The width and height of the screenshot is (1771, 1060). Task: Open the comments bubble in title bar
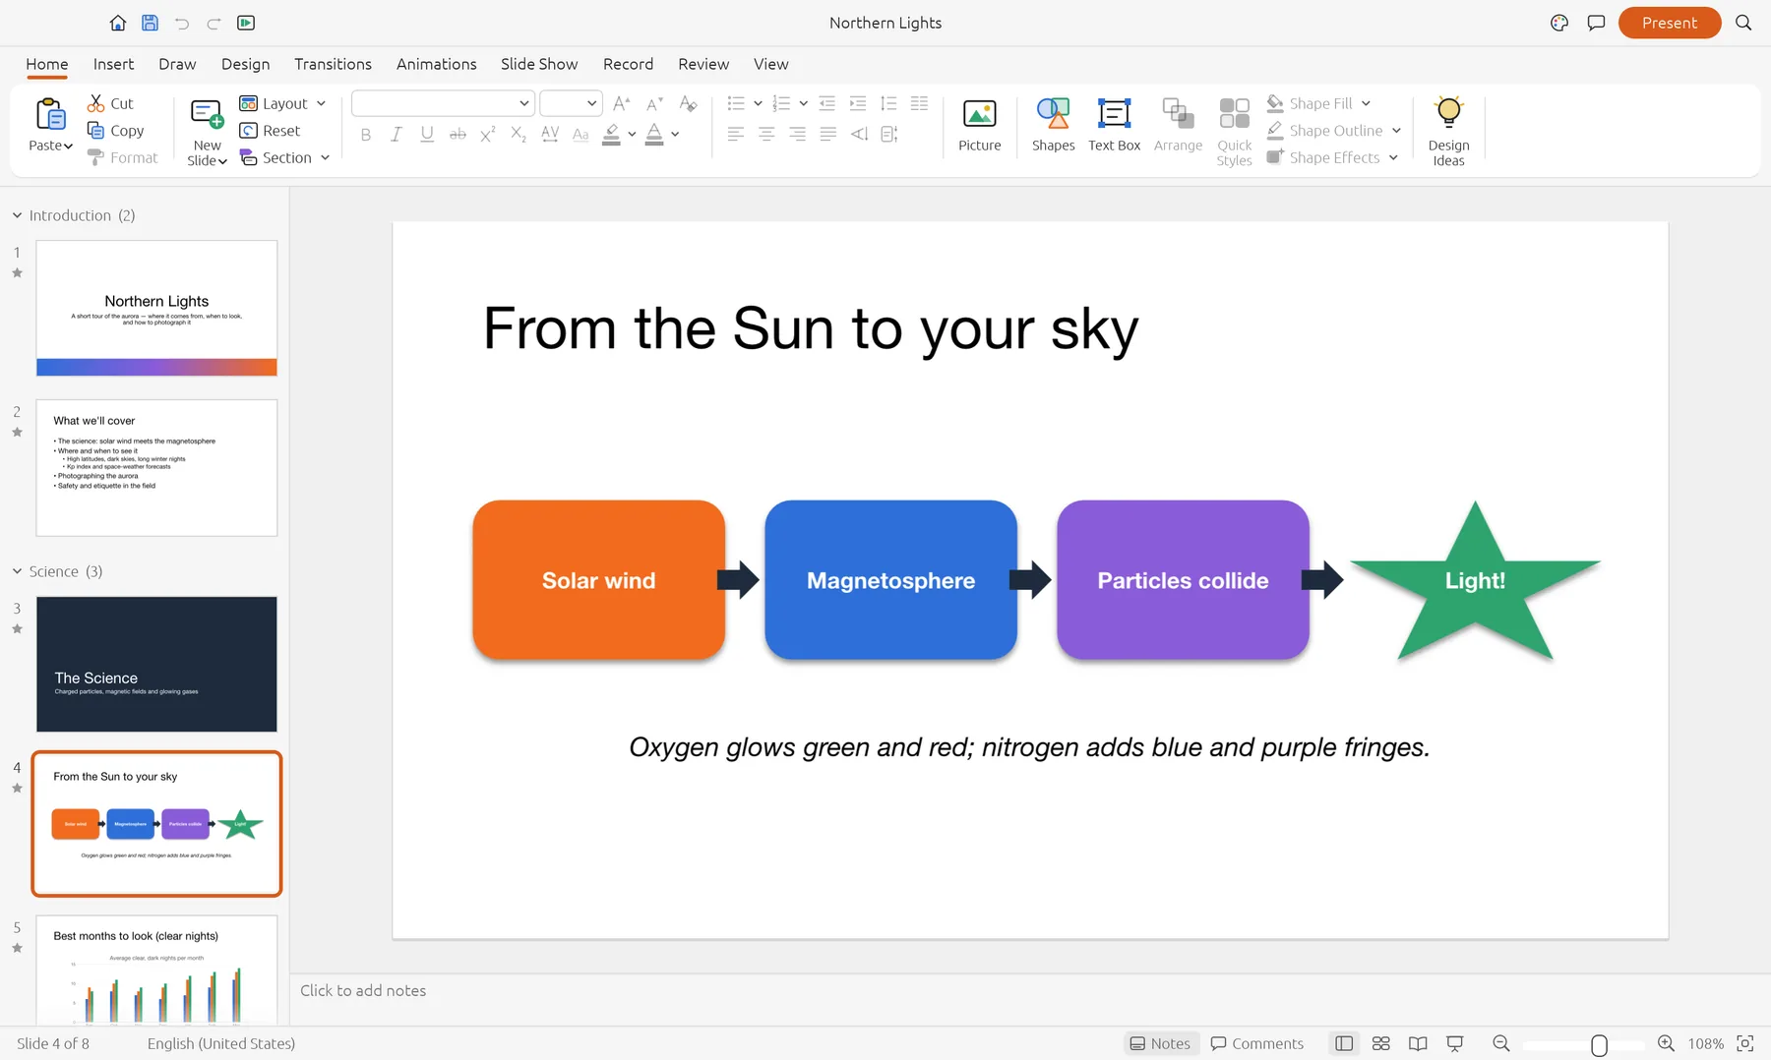coord(1596,23)
